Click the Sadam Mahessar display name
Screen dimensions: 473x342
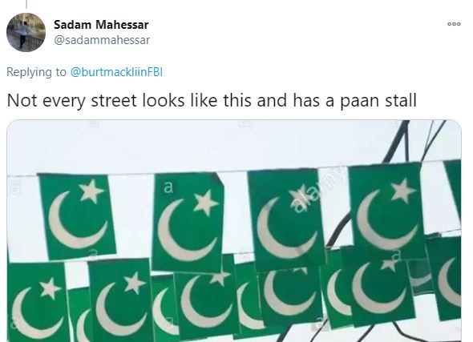(101, 25)
